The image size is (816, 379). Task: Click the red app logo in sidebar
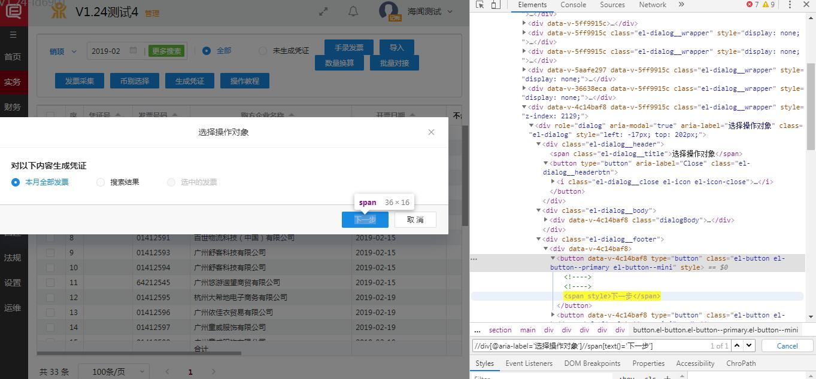pos(13,11)
